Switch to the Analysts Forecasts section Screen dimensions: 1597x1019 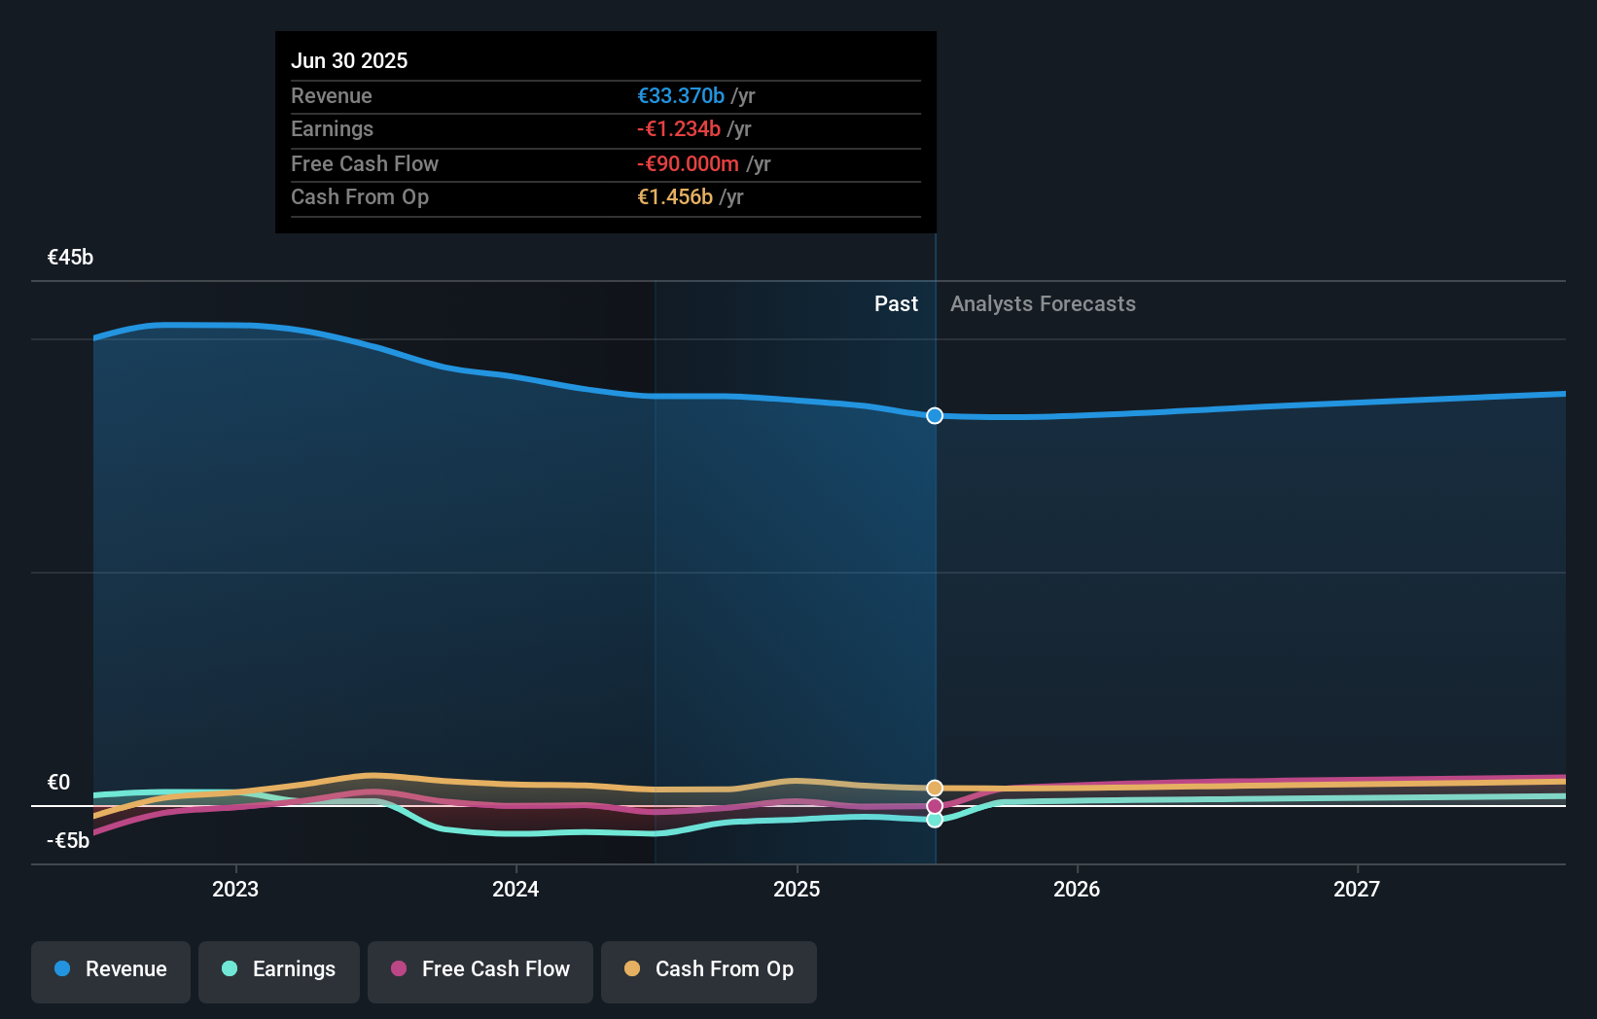pos(1043,303)
